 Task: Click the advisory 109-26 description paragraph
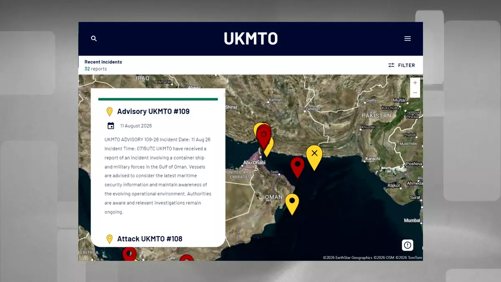[x=158, y=175]
